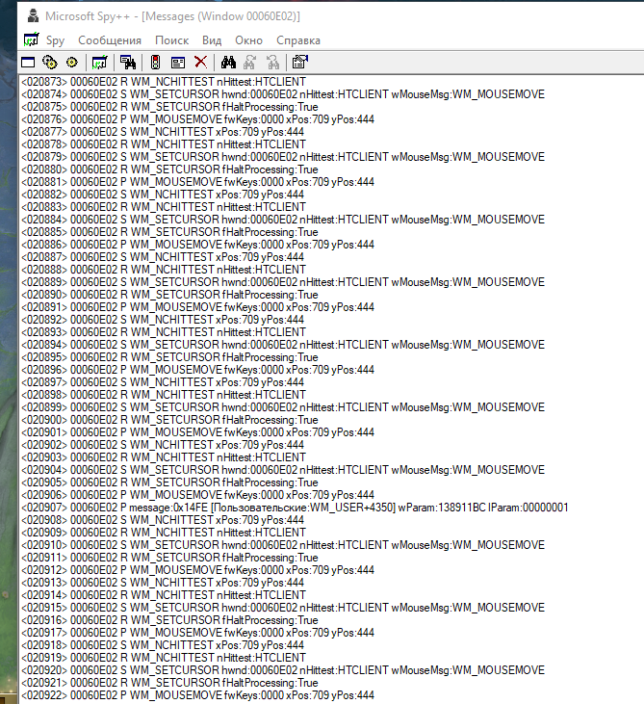
Task: Select log line <020875> fHaltProcessing:True
Action: tap(169, 107)
